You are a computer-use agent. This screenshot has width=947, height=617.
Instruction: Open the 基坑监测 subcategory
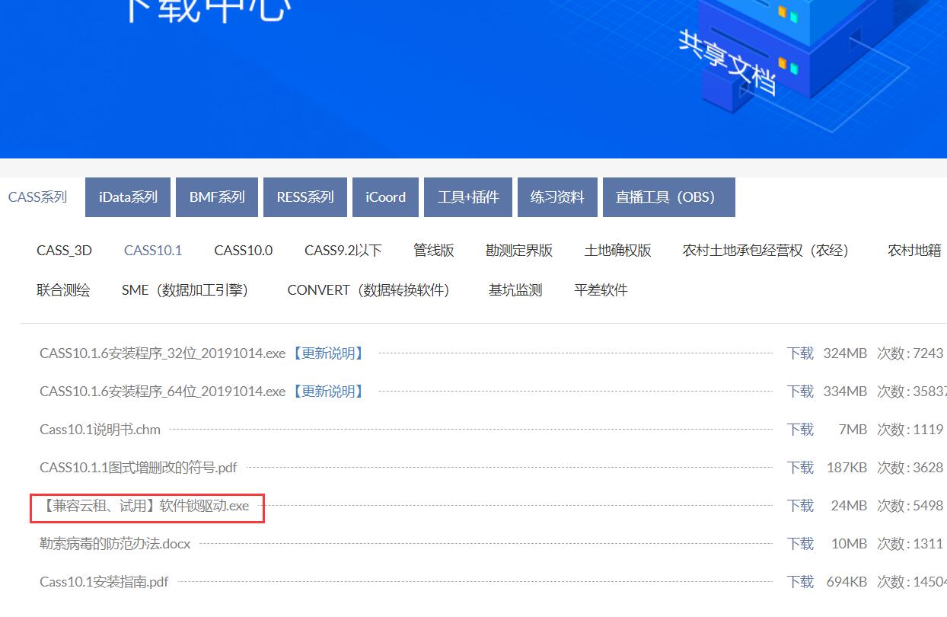click(x=515, y=290)
